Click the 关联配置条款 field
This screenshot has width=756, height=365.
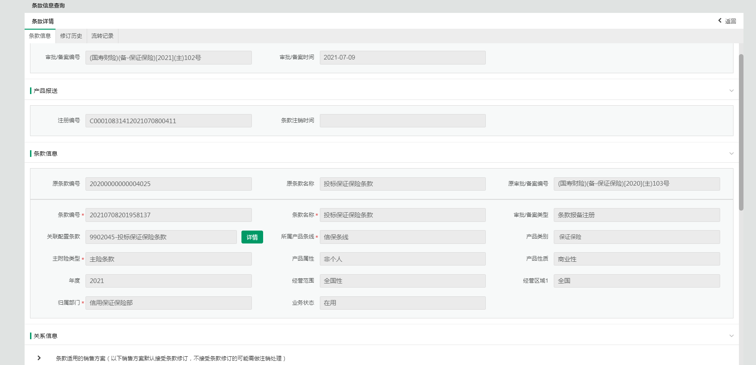point(161,237)
